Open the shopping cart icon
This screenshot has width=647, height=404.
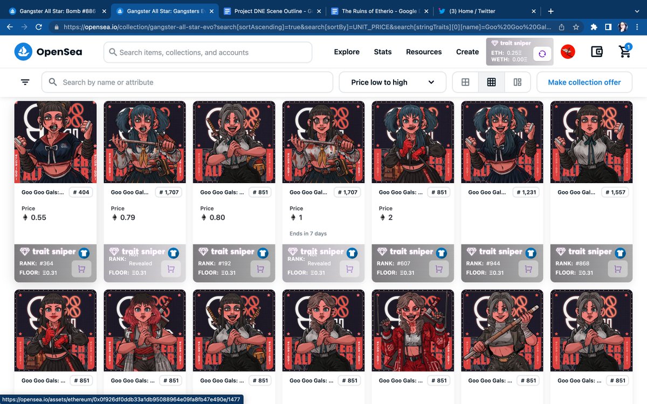click(625, 52)
